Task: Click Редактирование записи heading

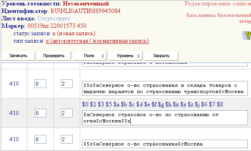Action: point(218,4)
